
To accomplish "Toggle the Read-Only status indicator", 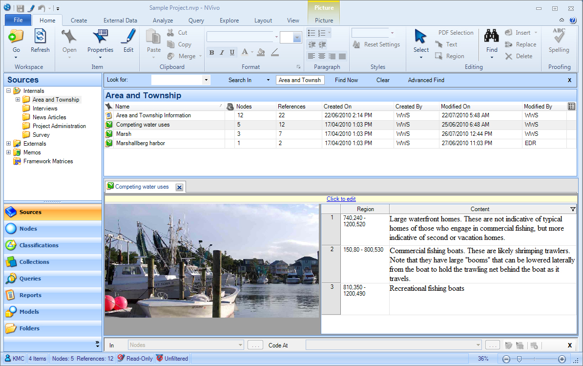I will [x=135, y=359].
